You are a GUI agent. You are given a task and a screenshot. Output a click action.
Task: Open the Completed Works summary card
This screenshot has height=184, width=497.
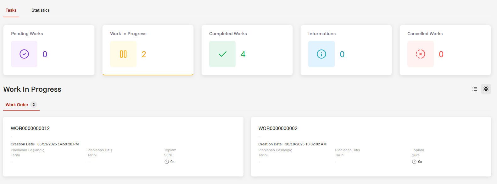[x=247, y=50]
